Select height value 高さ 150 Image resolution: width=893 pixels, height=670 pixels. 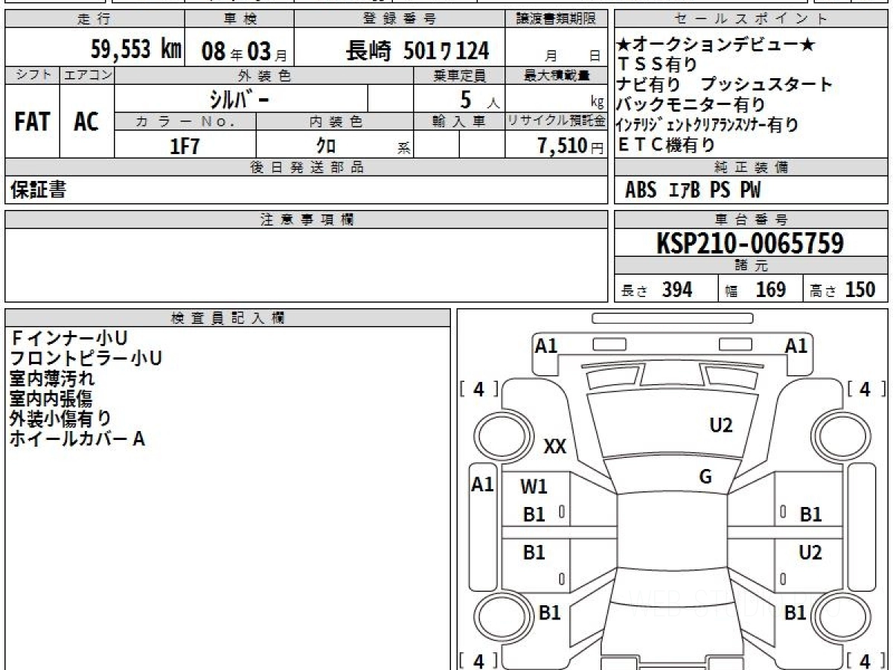click(x=843, y=290)
